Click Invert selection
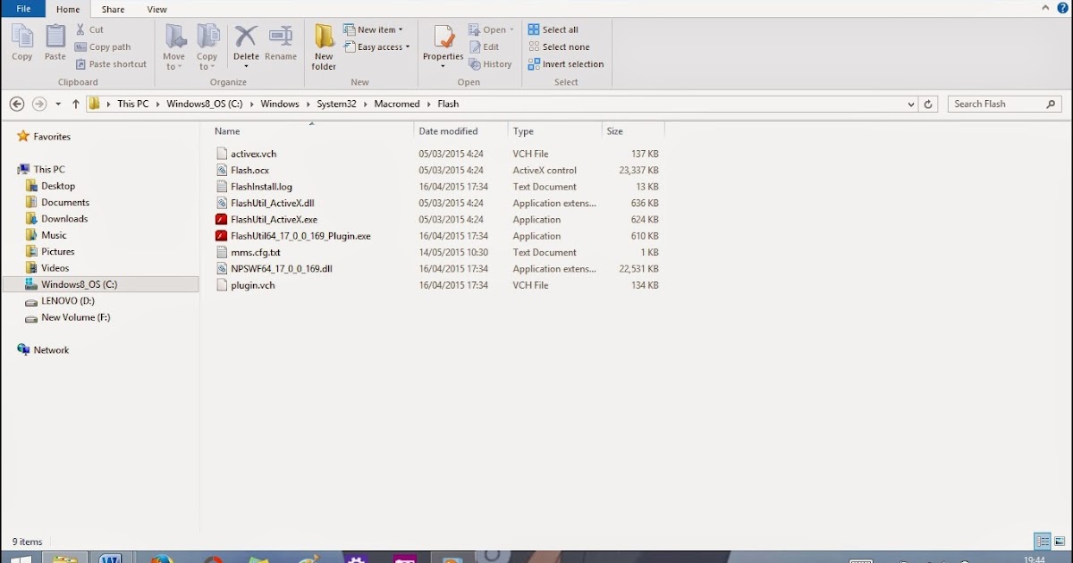 tap(566, 64)
